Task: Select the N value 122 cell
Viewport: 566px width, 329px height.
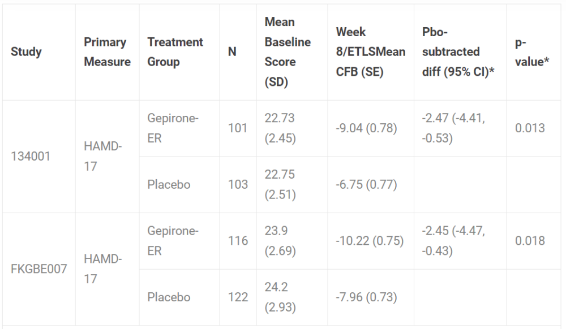Action: point(238,297)
